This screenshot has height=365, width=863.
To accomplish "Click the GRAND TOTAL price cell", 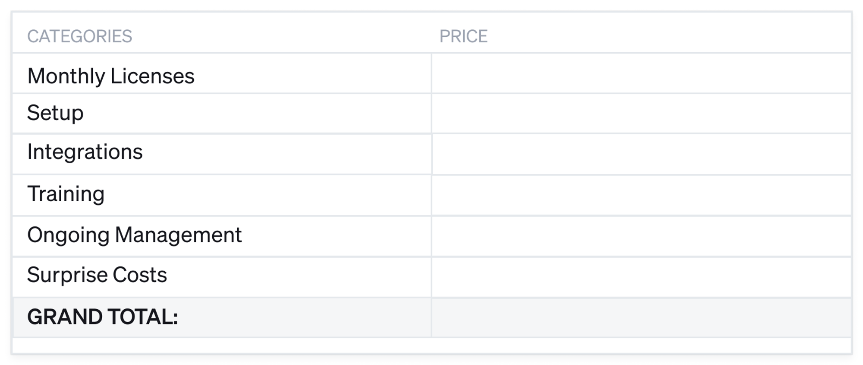I will pyautogui.click(x=641, y=317).
